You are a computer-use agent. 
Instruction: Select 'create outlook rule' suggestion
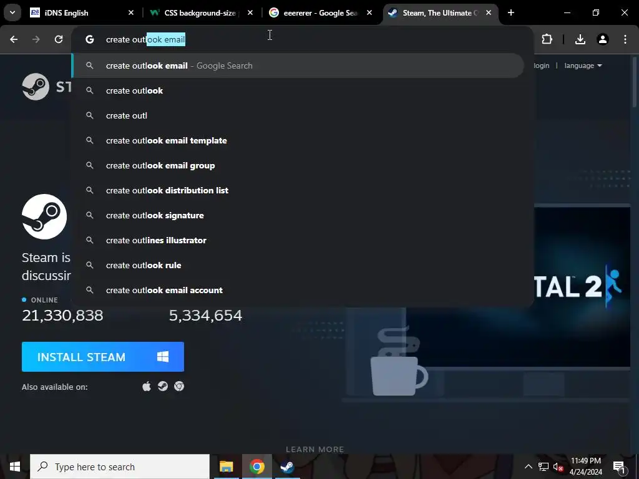pyautogui.click(x=298, y=265)
